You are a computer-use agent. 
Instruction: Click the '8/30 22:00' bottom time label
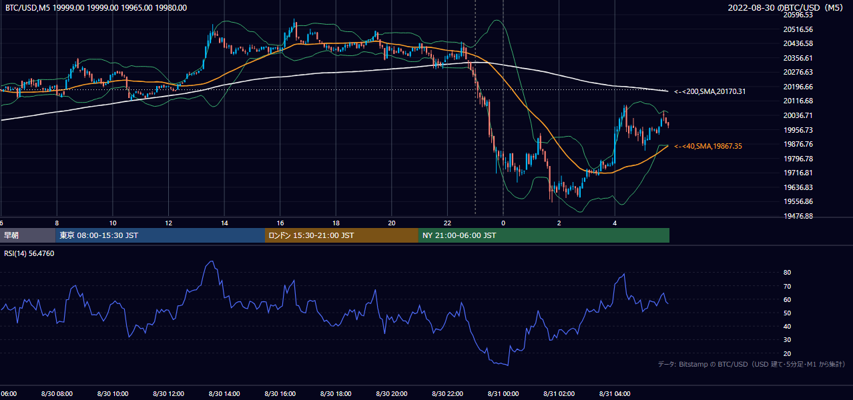(x=447, y=394)
